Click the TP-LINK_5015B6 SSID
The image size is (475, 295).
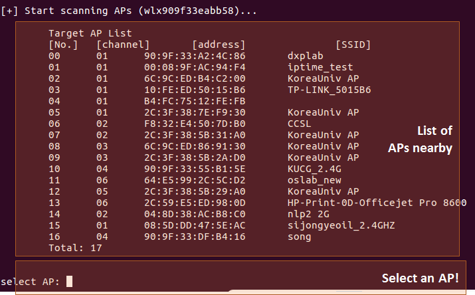[329, 90]
